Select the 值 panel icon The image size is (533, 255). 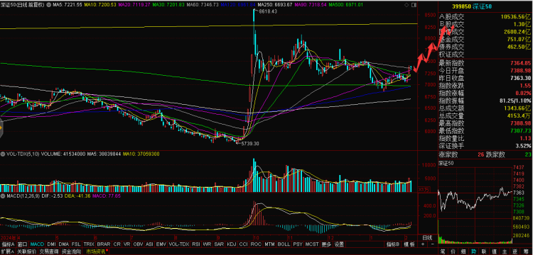pos(494,251)
